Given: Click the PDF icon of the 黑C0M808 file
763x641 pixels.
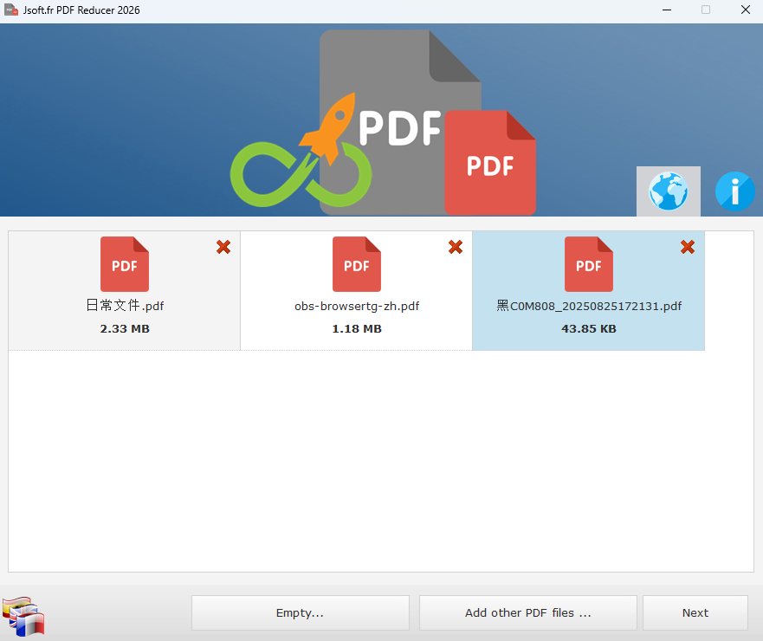Looking at the screenshot, I should pyautogui.click(x=589, y=264).
